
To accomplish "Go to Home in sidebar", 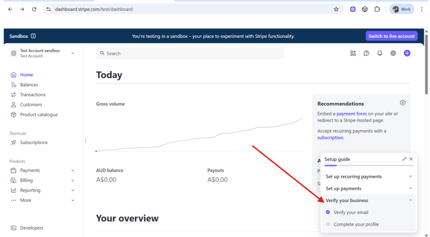I will click(x=26, y=75).
